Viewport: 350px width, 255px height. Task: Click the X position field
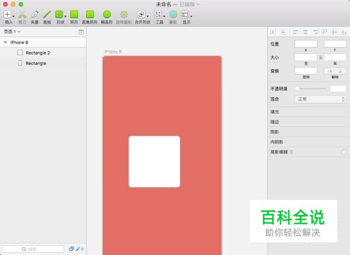coord(306,44)
